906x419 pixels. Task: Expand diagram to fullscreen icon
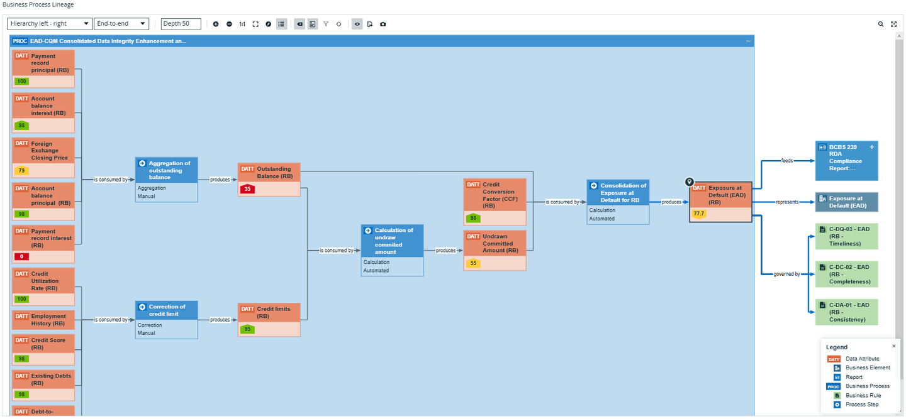click(x=894, y=24)
